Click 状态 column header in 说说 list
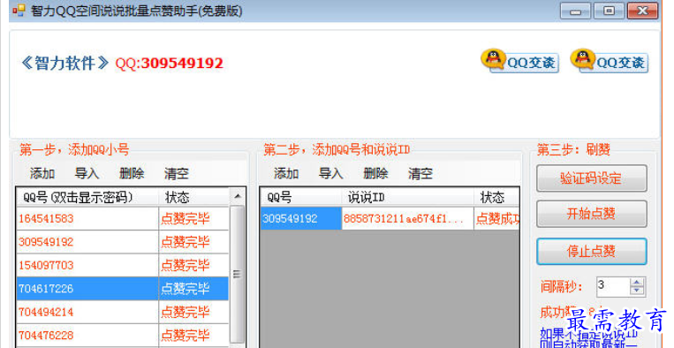The height and width of the screenshot is (348, 674). pos(496,197)
